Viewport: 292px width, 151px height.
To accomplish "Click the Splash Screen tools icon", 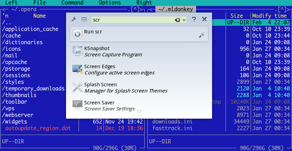I will point(78,87).
